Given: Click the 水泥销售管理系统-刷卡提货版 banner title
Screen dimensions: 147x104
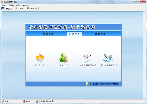Looking at the screenshot, I should [62, 27].
